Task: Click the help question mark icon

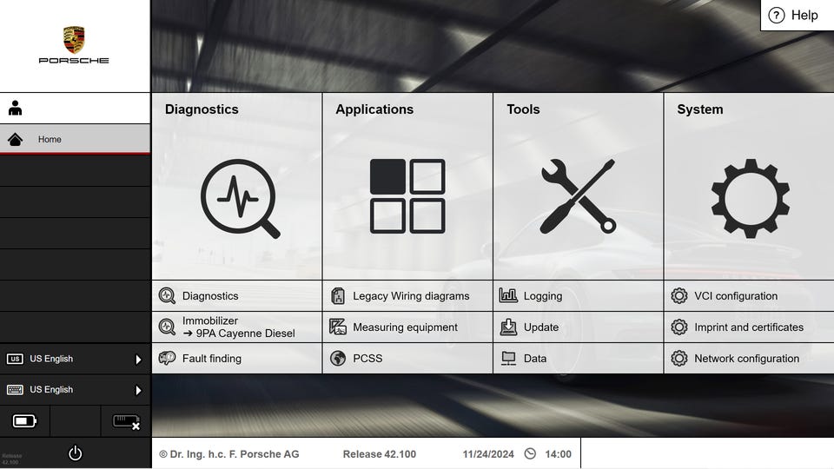Action: tap(777, 15)
